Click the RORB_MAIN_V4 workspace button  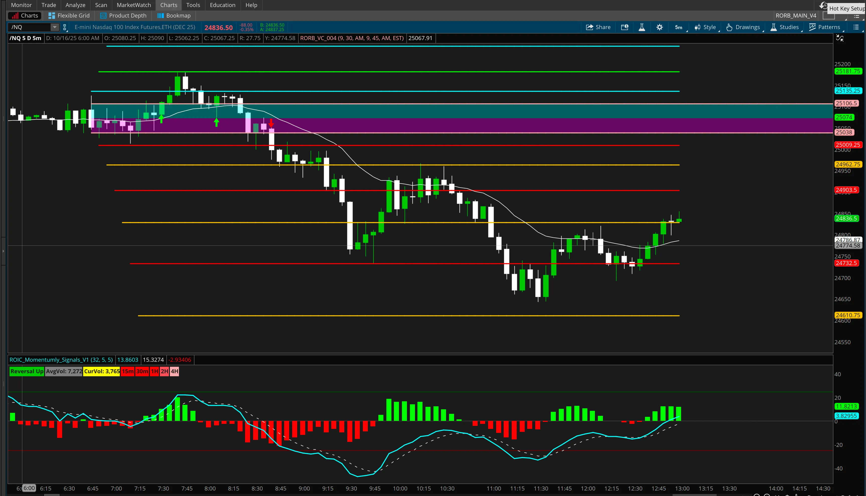point(796,16)
